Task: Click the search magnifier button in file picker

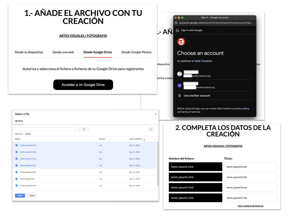Action: pos(84,129)
